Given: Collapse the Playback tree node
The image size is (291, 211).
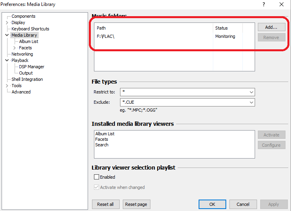Looking at the screenshot, I should pos(7,60).
